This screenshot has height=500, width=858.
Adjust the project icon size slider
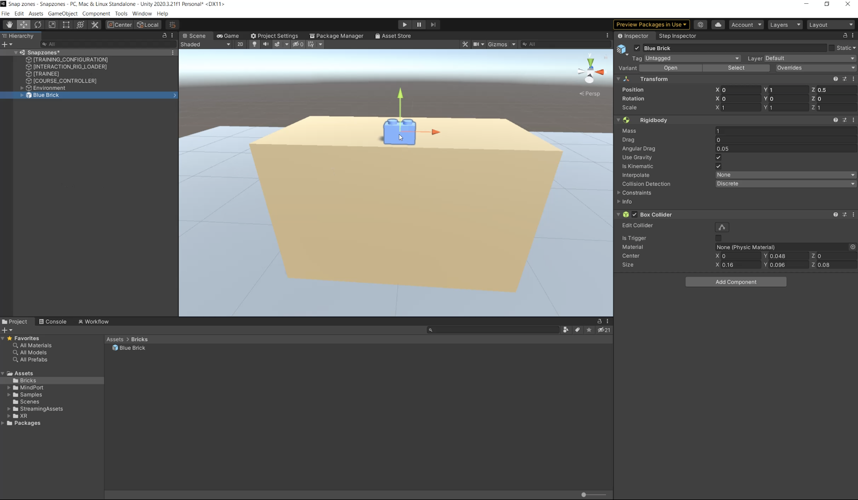coord(584,495)
